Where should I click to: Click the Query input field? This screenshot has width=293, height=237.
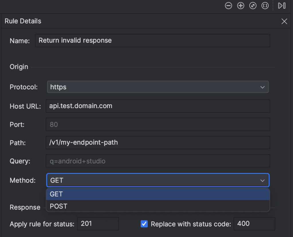[x=158, y=161]
